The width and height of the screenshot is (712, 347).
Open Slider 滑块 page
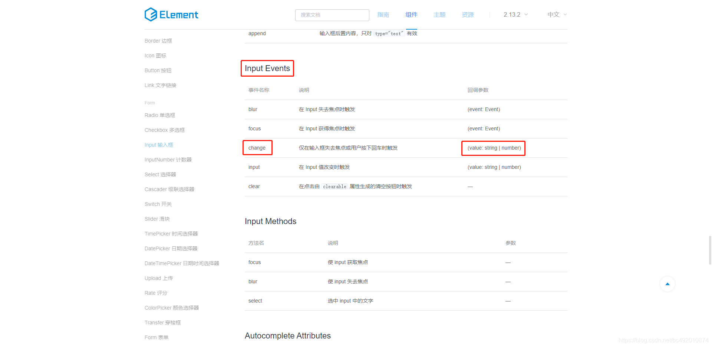tap(157, 219)
